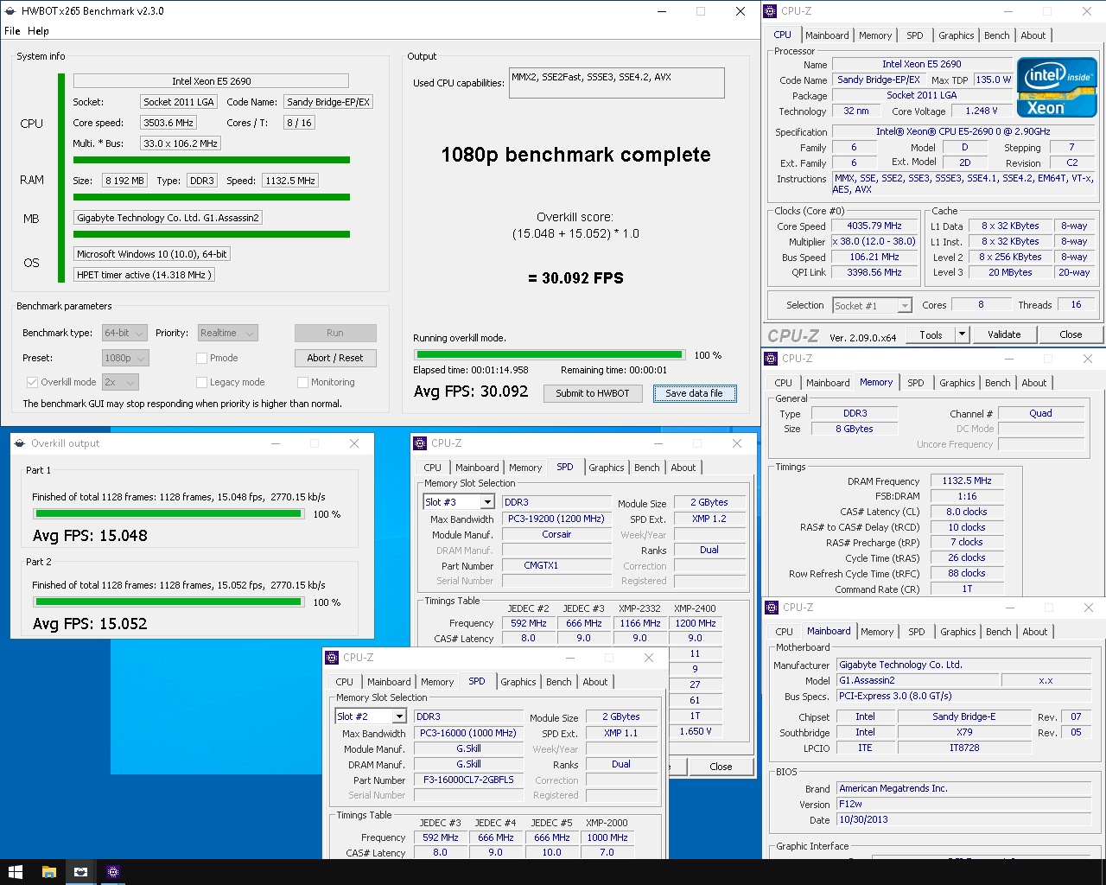1106x885 pixels.
Task: Click the 30.092 FPS score result
Action: (x=575, y=278)
